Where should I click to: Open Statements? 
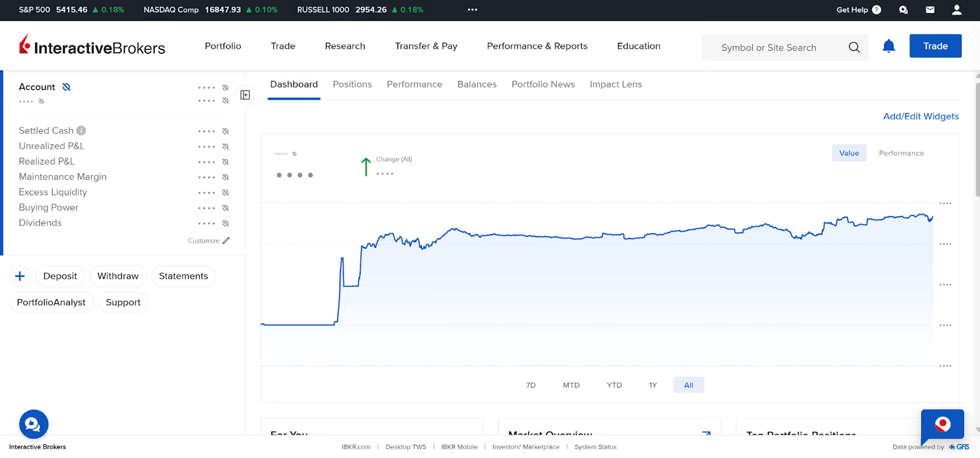(183, 276)
